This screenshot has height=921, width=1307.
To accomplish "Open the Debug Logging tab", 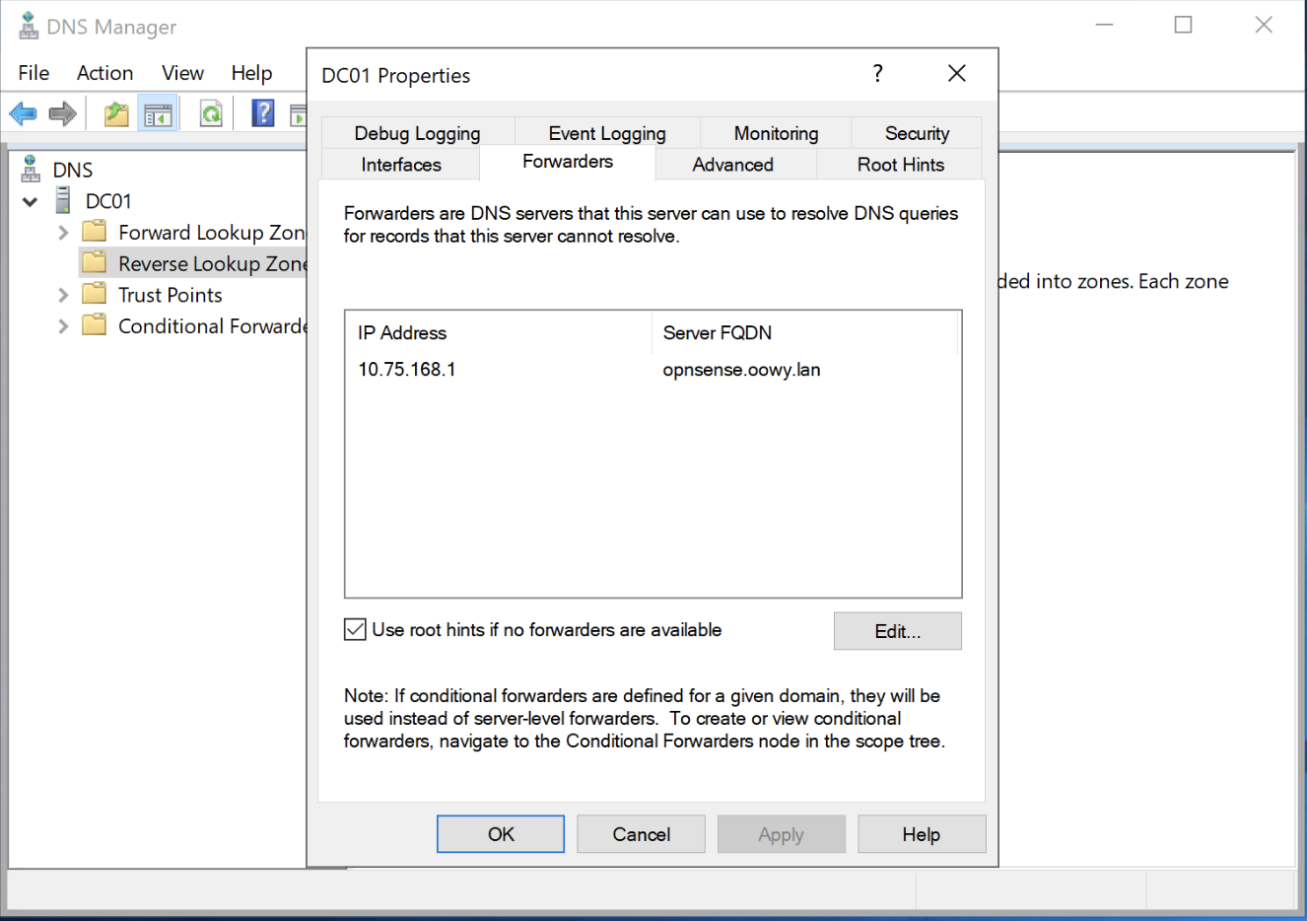I will 417,133.
